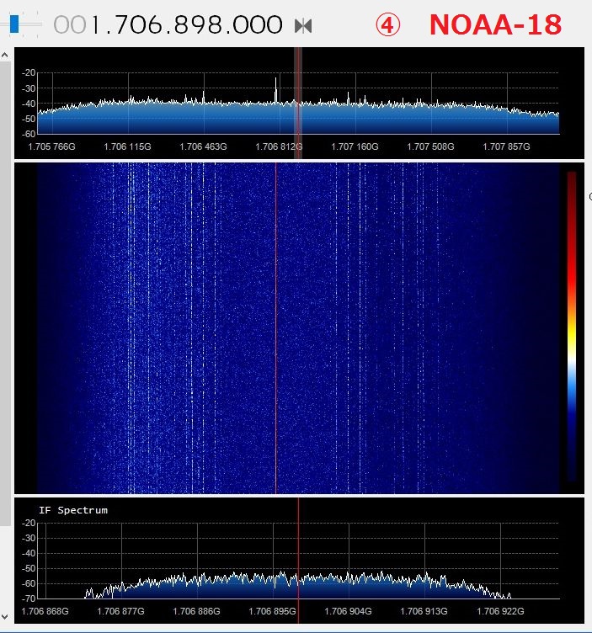Click spectrum axis label 1.706 463G
The width and height of the screenshot is (592, 633).
point(203,147)
